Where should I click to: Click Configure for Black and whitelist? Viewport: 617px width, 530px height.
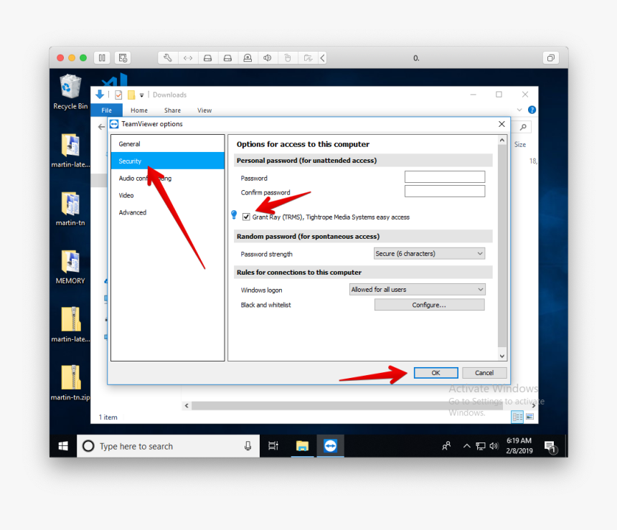tap(429, 305)
